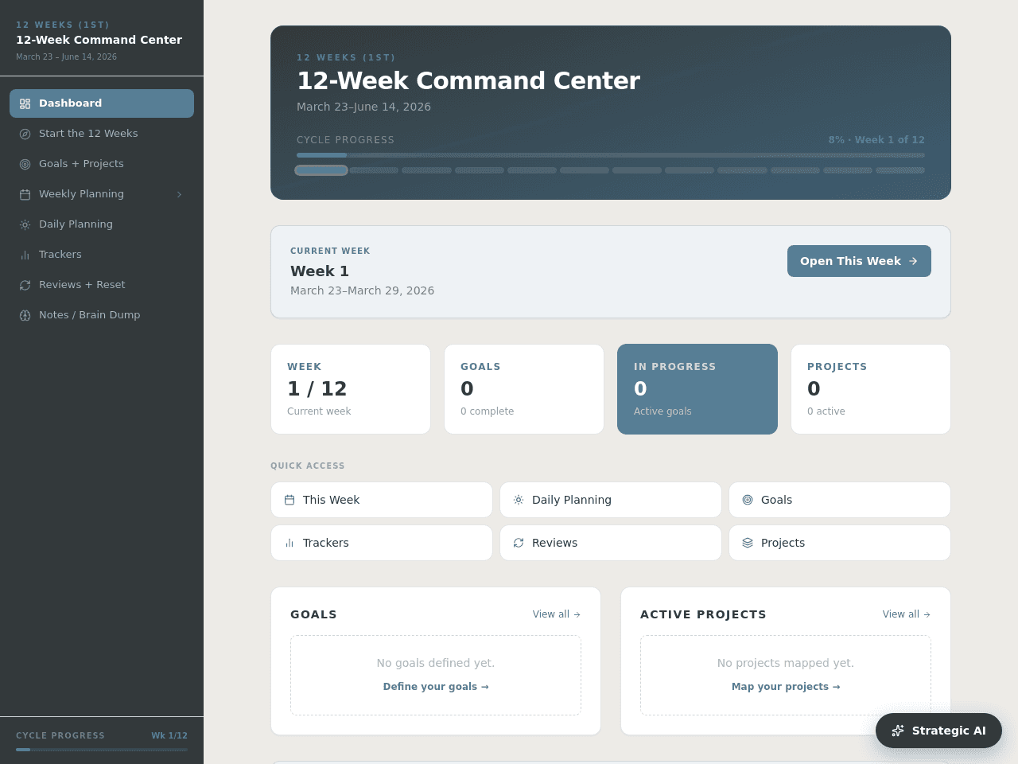Open Goals quick access tile
The height and width of the screenshot is (764, 1018).
tap(840, 500)
